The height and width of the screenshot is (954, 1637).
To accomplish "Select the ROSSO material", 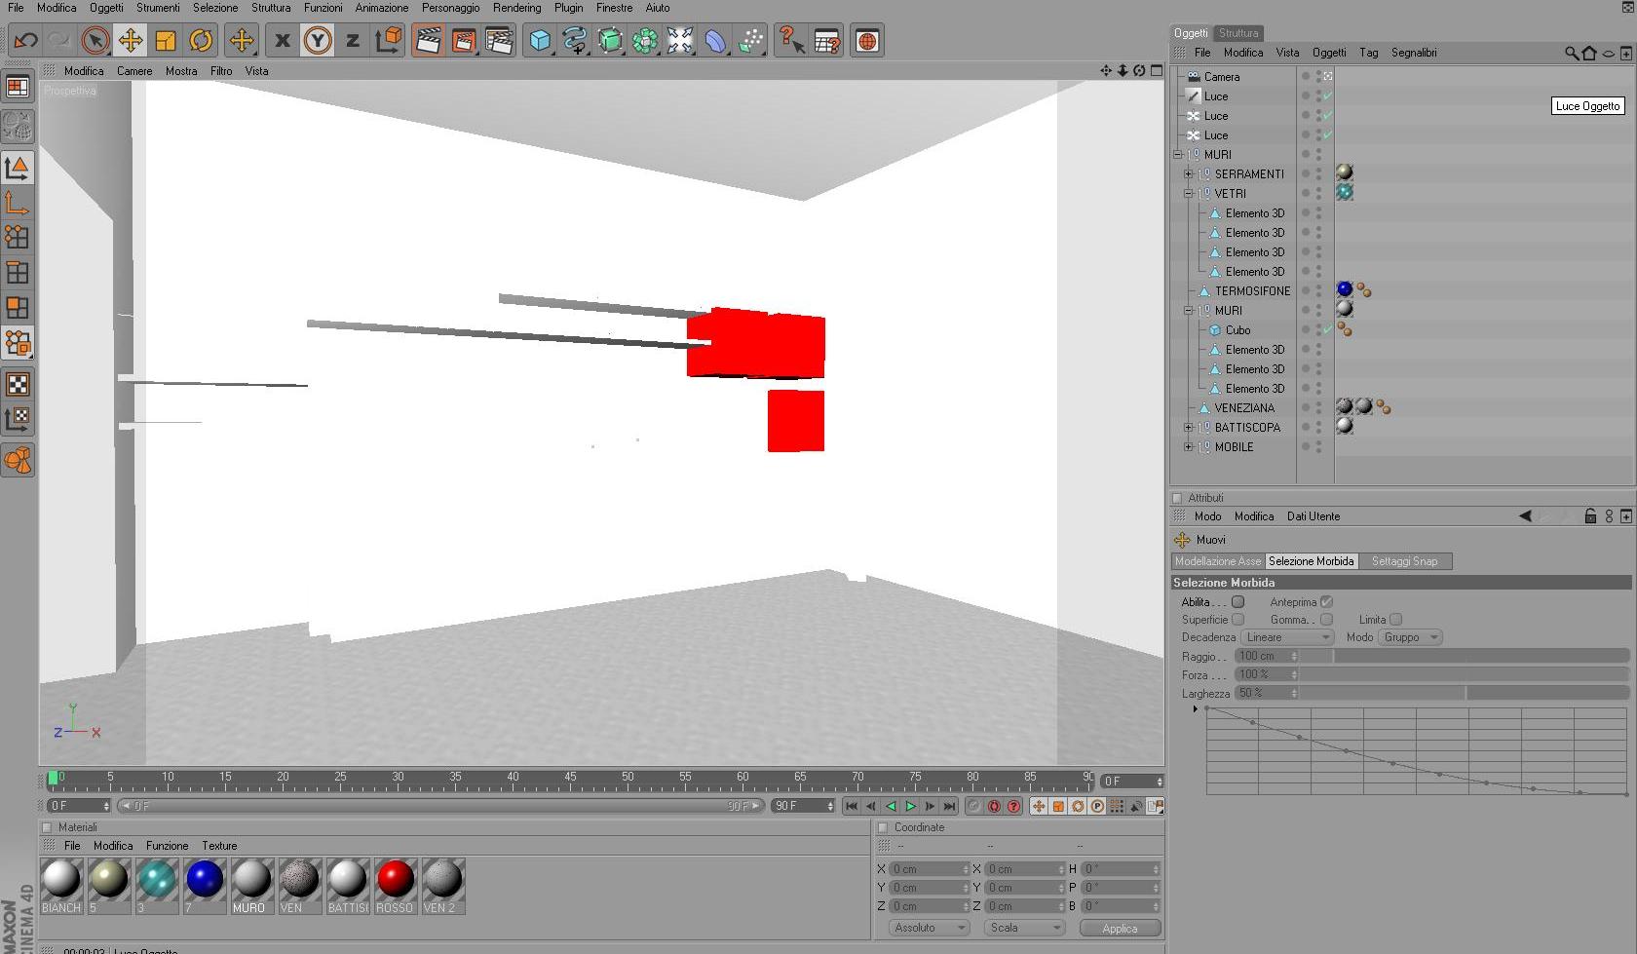I will point(396,886).
